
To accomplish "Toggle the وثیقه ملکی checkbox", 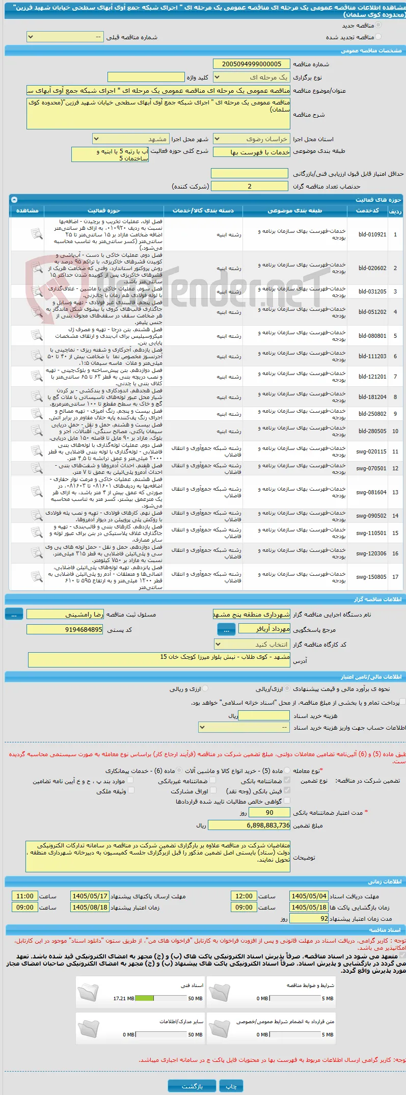I will click(x=131, y=790).
